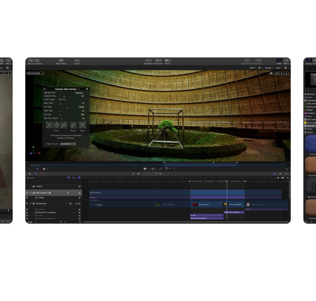Open the canvas view layout menu

point(287,68)
